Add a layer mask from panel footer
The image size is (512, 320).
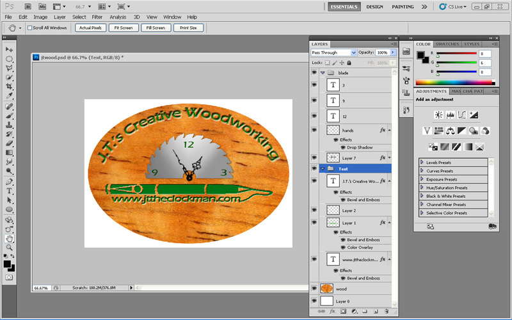click(343, 312)
